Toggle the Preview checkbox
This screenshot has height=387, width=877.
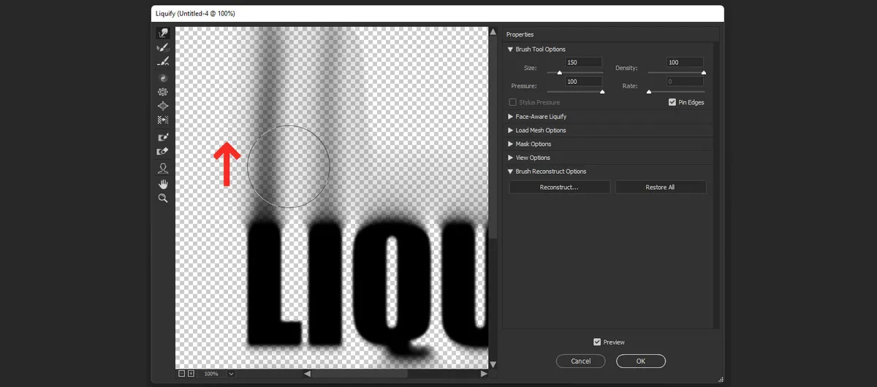(x=597, y=342)
